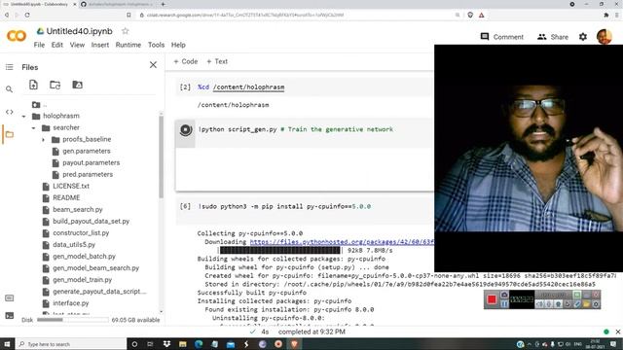Screen dimensions: 623x350
Task: Click the refresh files icon
Action: coord(55,85)
